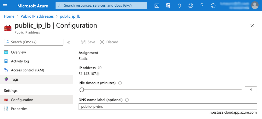This screenshot has width=262, height=119.
Task: Open the Directory and subscription filter
Action: (168, 6)
